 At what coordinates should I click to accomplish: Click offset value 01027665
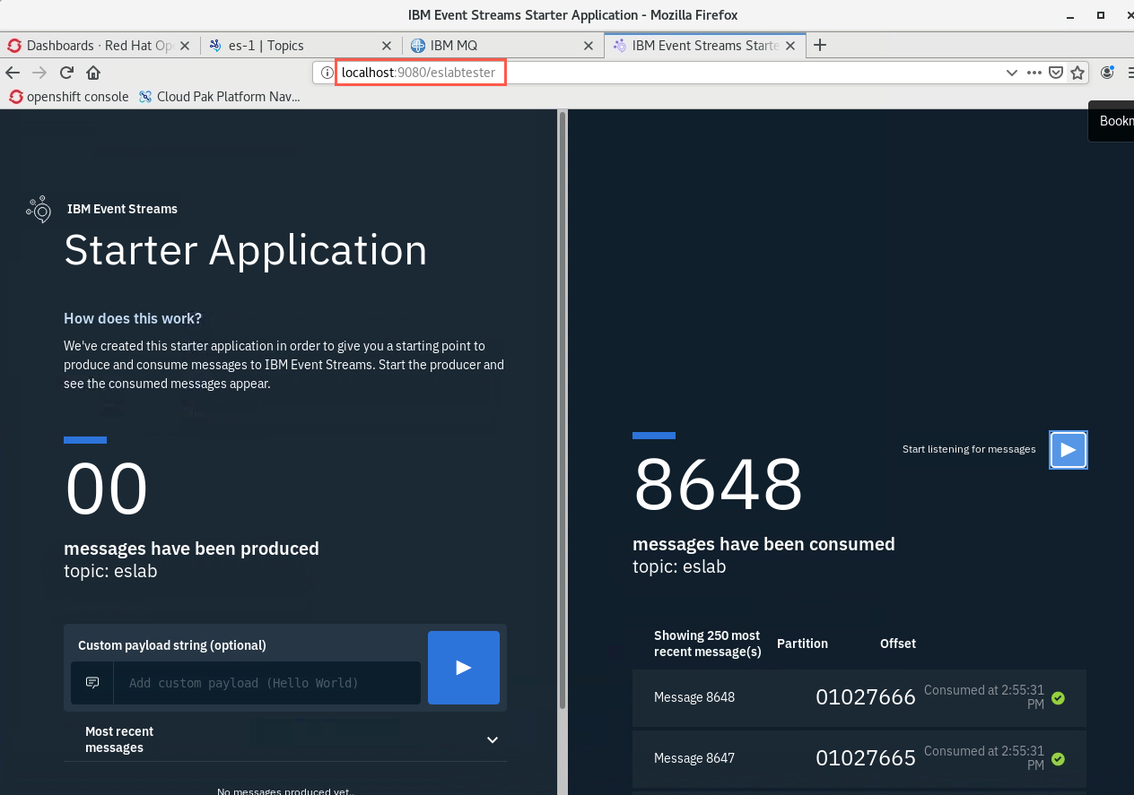(865, 758)
